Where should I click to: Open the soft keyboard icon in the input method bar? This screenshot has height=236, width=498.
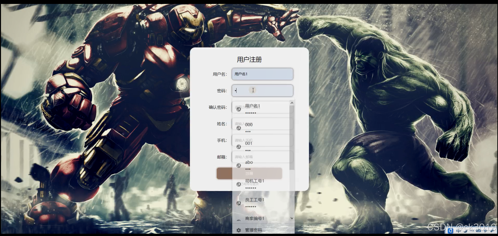tap(478, 231)
